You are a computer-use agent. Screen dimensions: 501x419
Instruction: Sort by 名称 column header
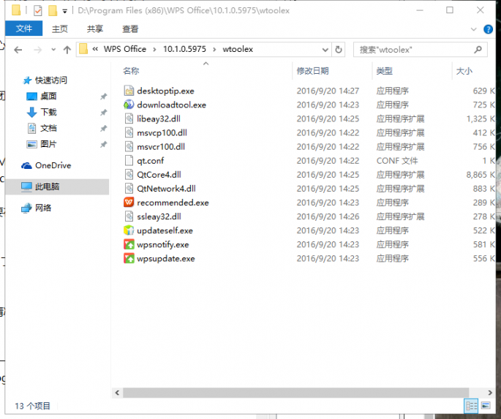(131, 71)
